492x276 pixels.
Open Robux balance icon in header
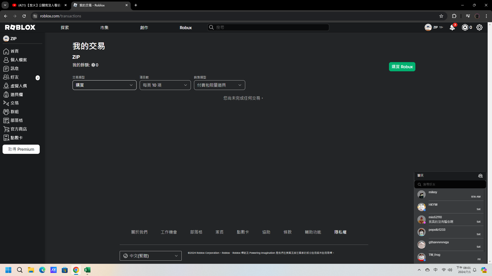(x=465, y=27)
